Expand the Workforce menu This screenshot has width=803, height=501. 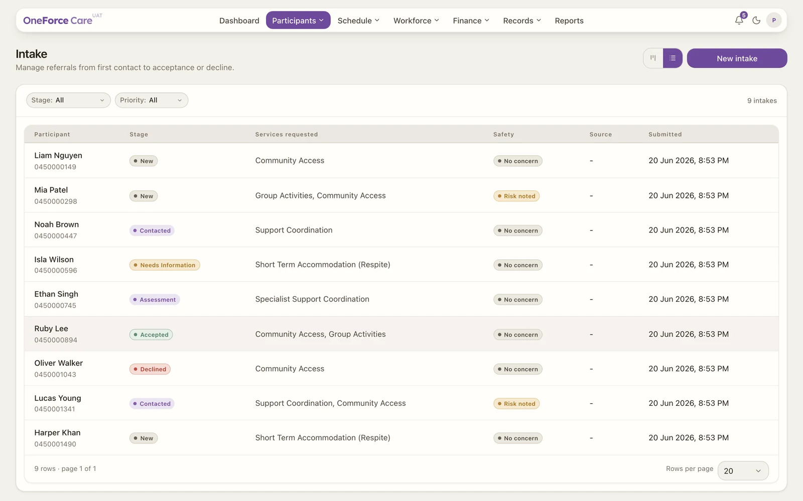coord(416,21)
